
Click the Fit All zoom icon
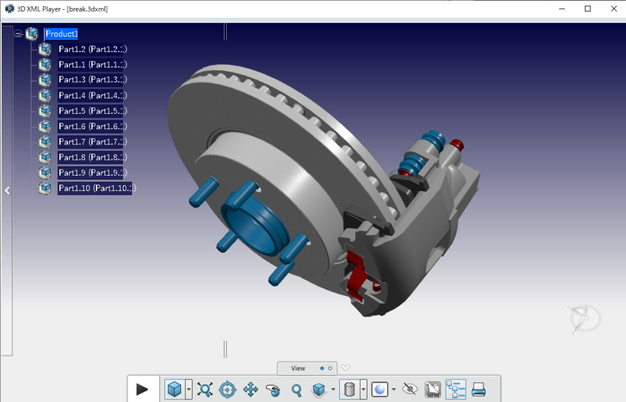point(205,389)
